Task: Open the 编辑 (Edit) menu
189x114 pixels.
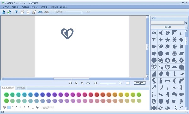Action: [15, 7]
